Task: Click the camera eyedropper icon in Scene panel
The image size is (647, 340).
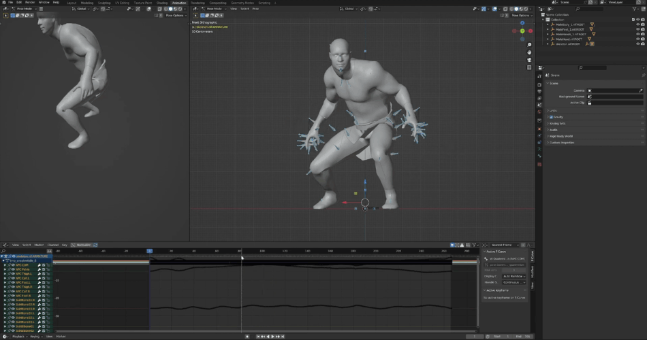Action: (x=640, y=90)
